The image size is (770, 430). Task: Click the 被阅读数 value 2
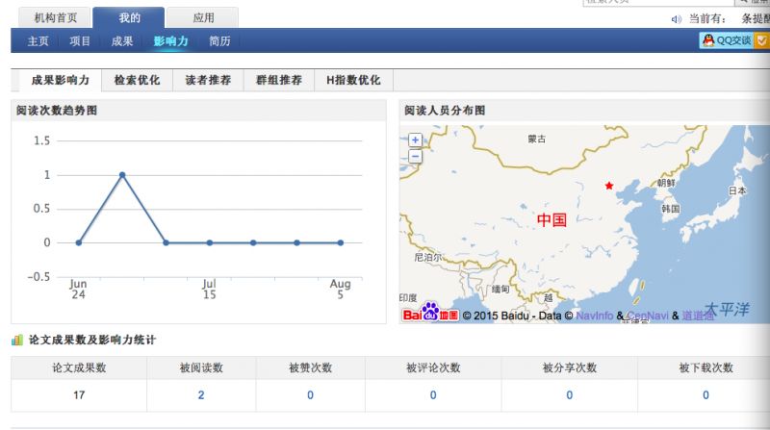[x=201, y=395]
